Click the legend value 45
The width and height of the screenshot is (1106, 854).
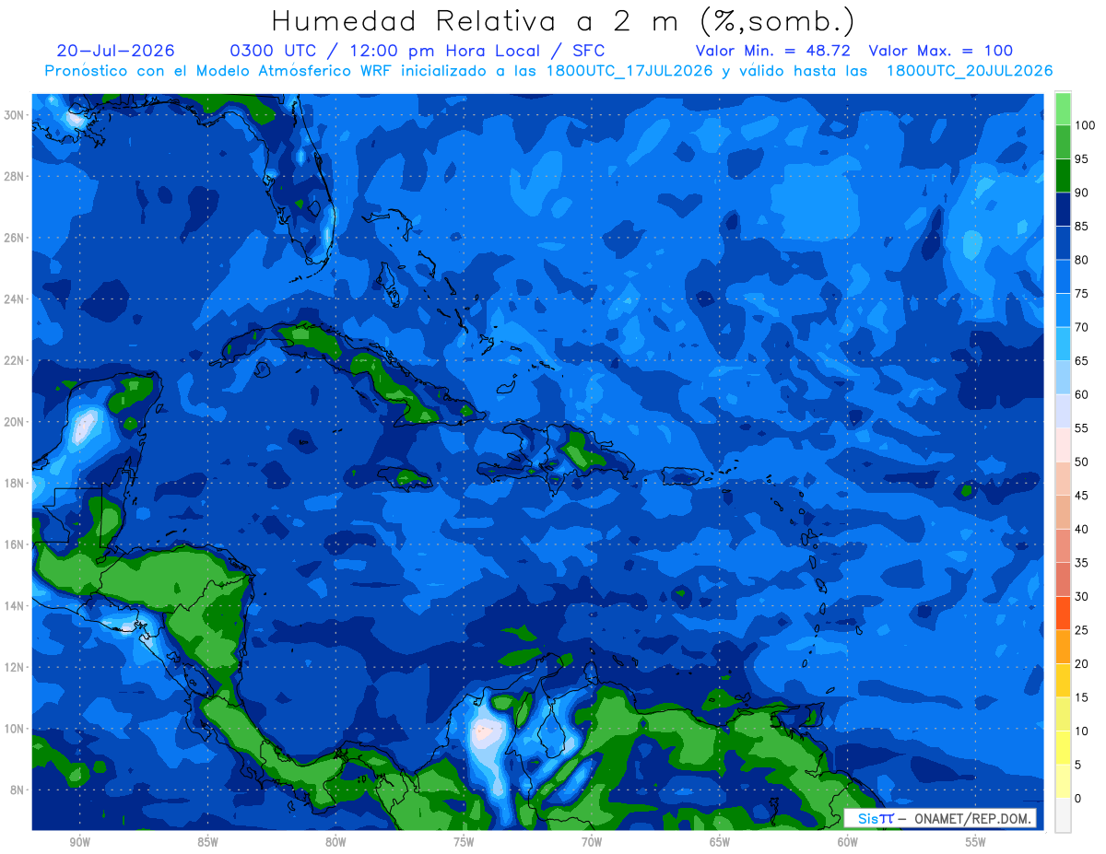[1081, 496]
